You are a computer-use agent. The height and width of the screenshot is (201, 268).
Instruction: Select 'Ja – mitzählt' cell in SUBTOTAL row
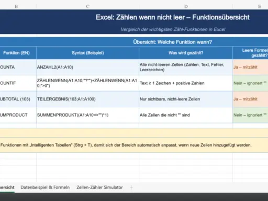point(250,99)
